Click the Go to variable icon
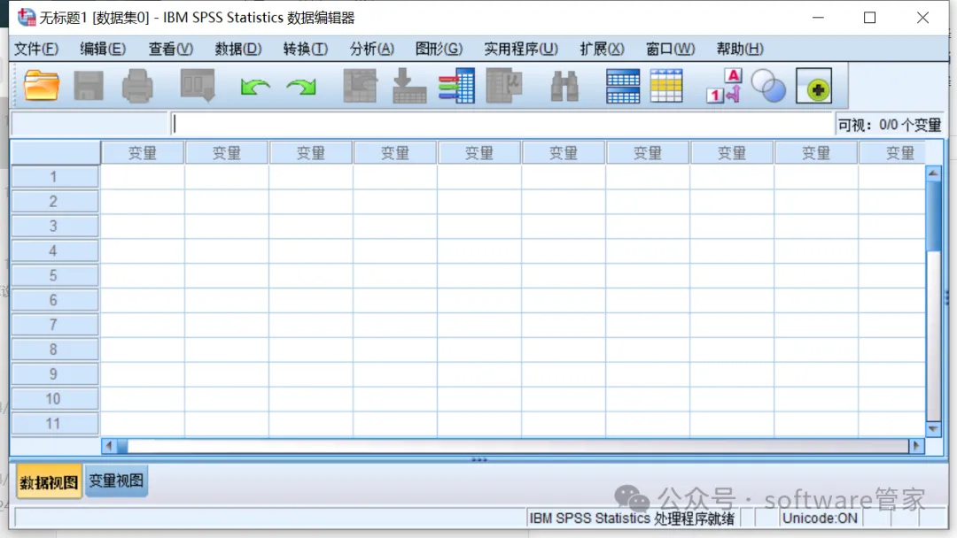The height and width of the screenshot is (538, 957). (x=408, y=86)
